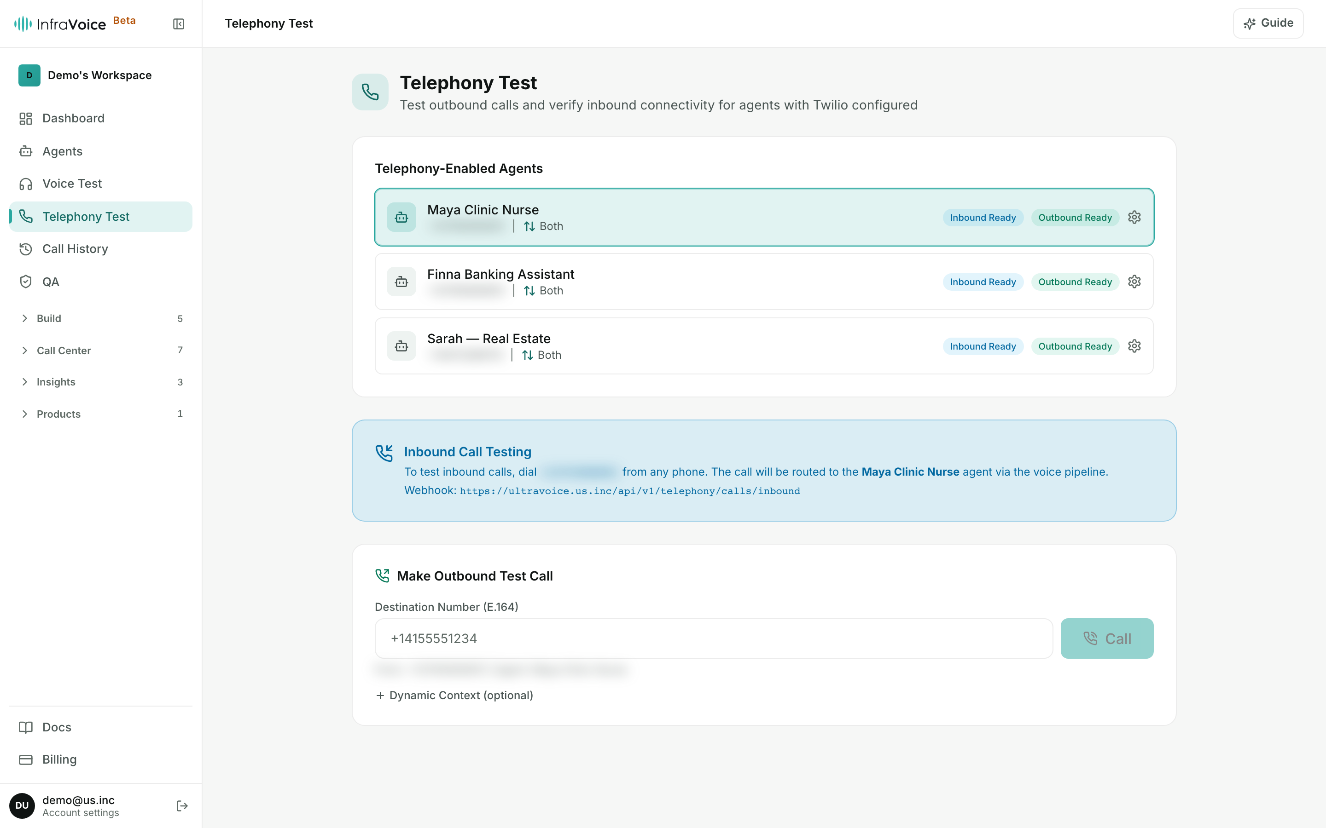Go to Agents page

[x=101, y=151]
